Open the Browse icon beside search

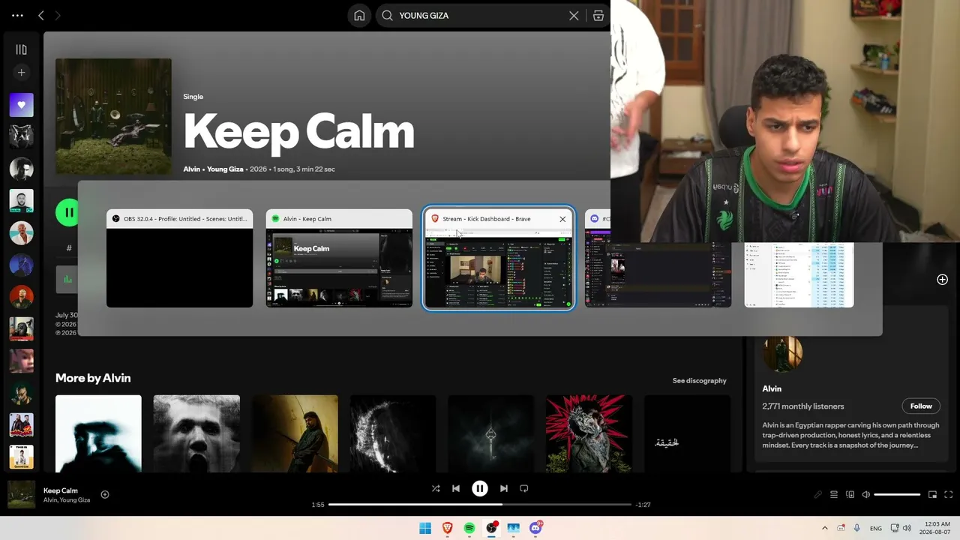598,15
